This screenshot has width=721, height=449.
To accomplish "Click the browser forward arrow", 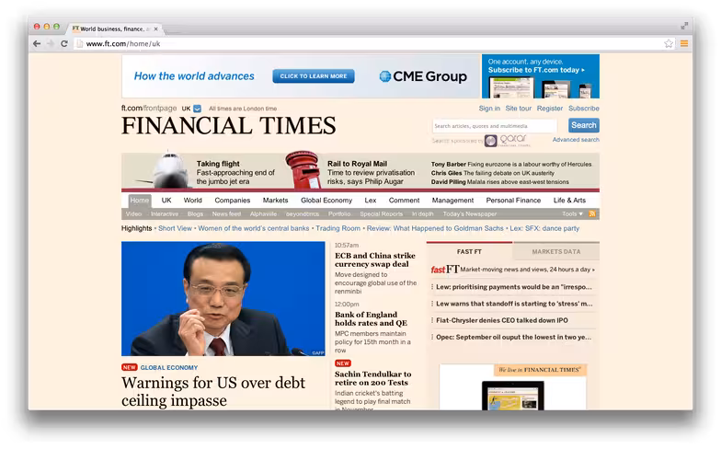I will pyautogui.click(x=51, y=44).
